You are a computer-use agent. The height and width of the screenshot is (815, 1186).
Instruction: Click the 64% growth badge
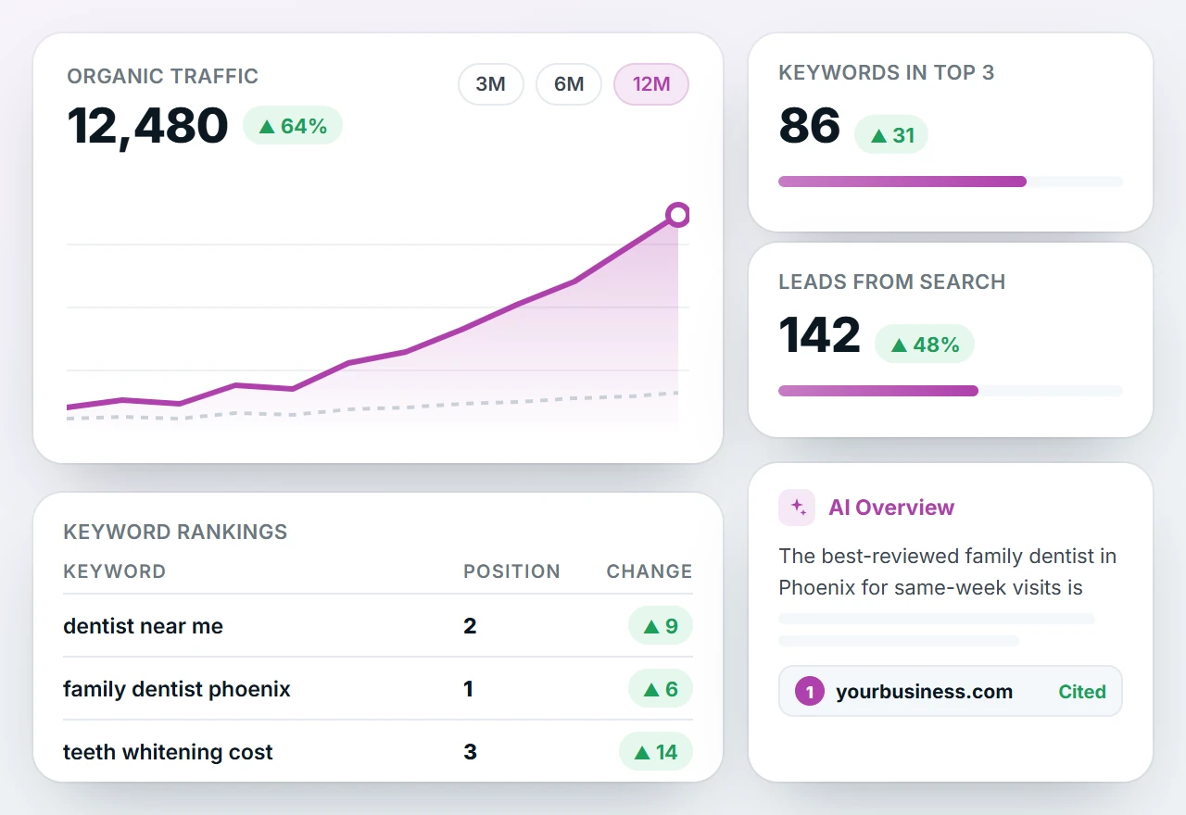pyautogui.click(x=293, y=126)
